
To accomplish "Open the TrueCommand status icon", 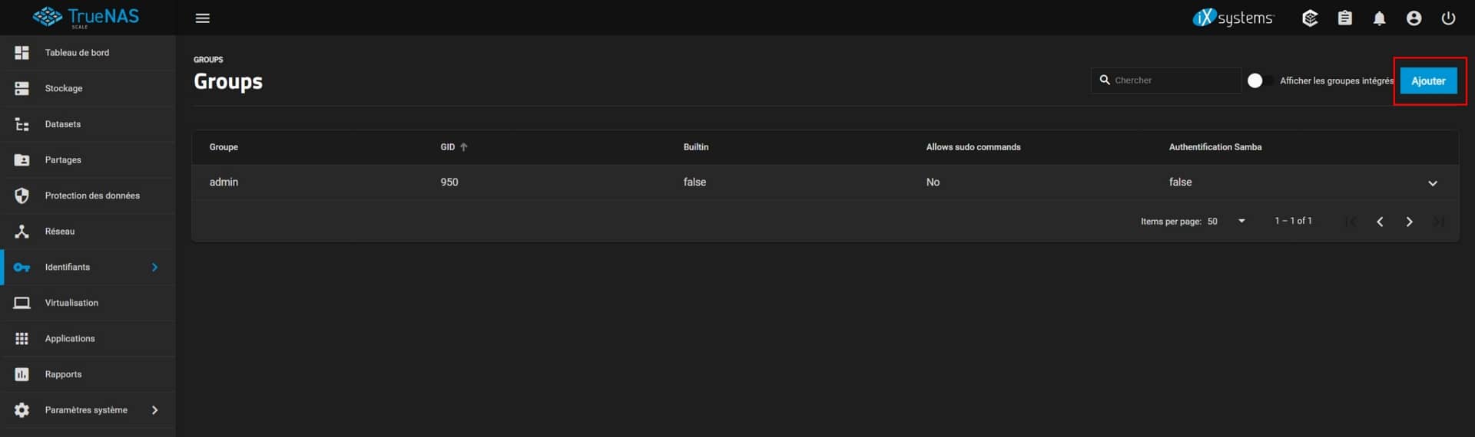I will (1310, 18).
